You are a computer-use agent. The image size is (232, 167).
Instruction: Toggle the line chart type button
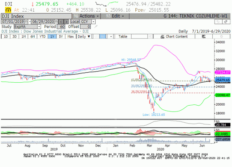click(x=96, y=36)
